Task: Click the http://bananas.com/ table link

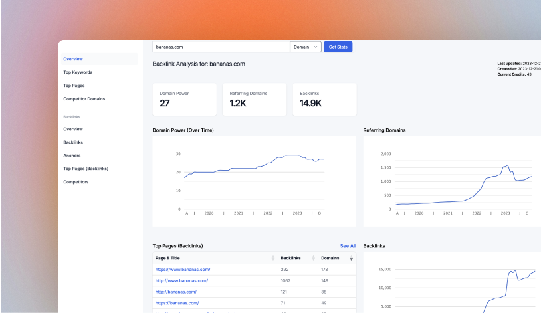Action: pyautogui.click(x=176, y=292)
